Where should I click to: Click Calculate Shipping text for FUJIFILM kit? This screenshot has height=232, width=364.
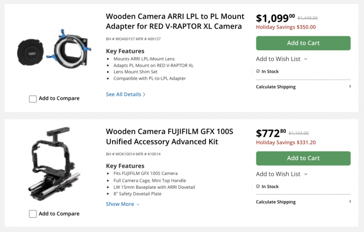click(275, 202)
